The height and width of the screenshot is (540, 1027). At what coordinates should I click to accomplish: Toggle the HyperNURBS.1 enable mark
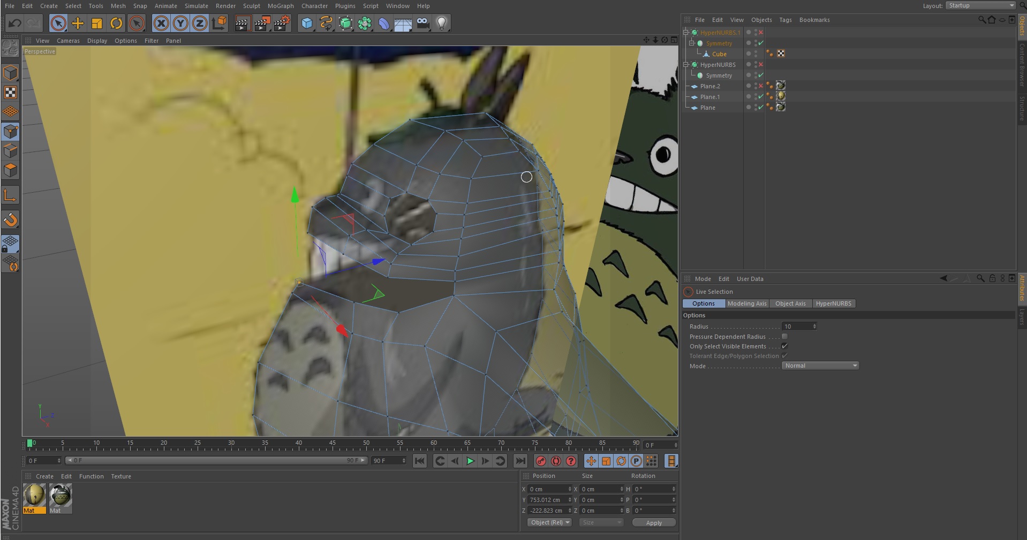click(x=761, y=32)
